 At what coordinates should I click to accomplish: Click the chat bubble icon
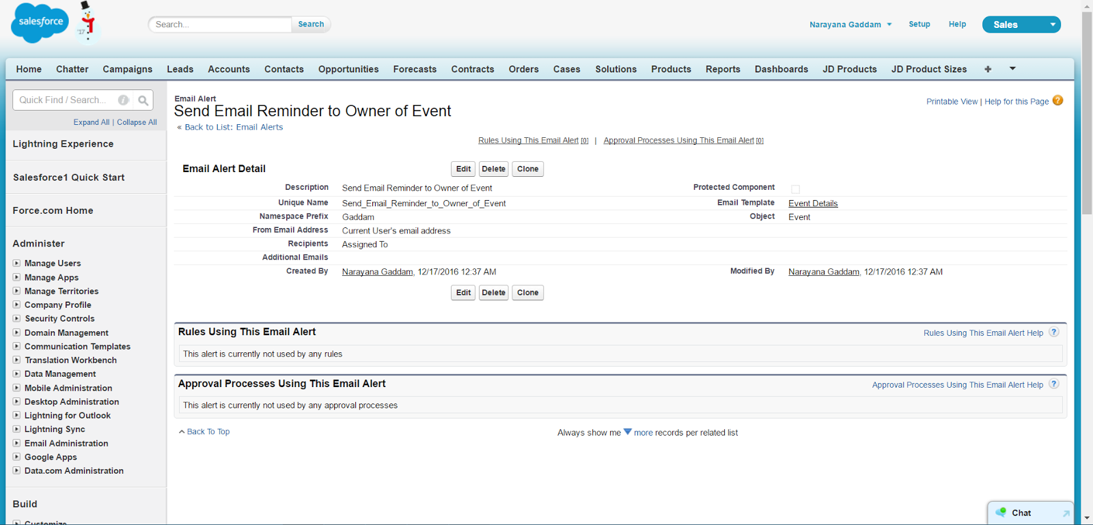pyautogui.click(x=1001, y=512)
